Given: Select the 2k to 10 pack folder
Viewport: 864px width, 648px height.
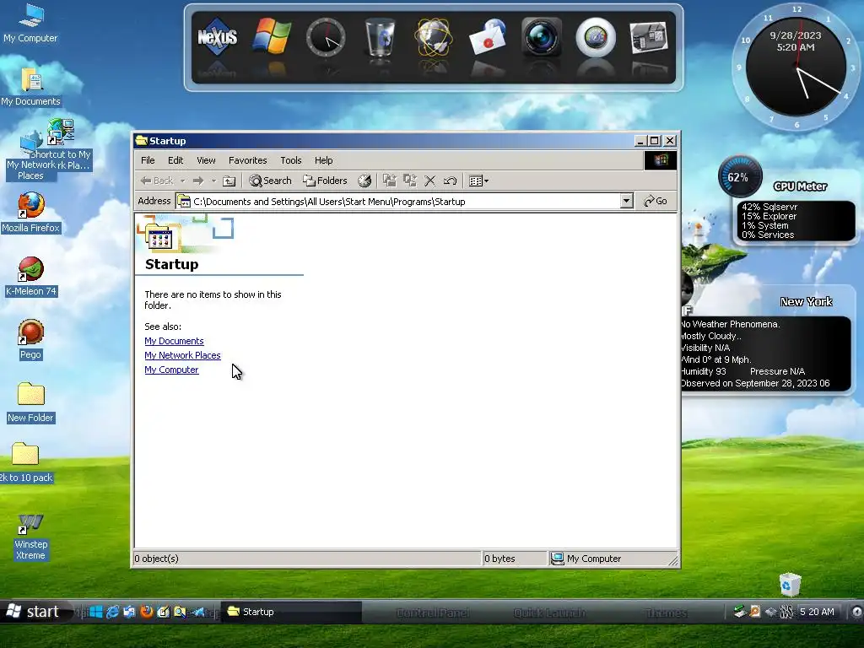Looking at the screenshot, I should pyautogui.click(x=25, y=463).
